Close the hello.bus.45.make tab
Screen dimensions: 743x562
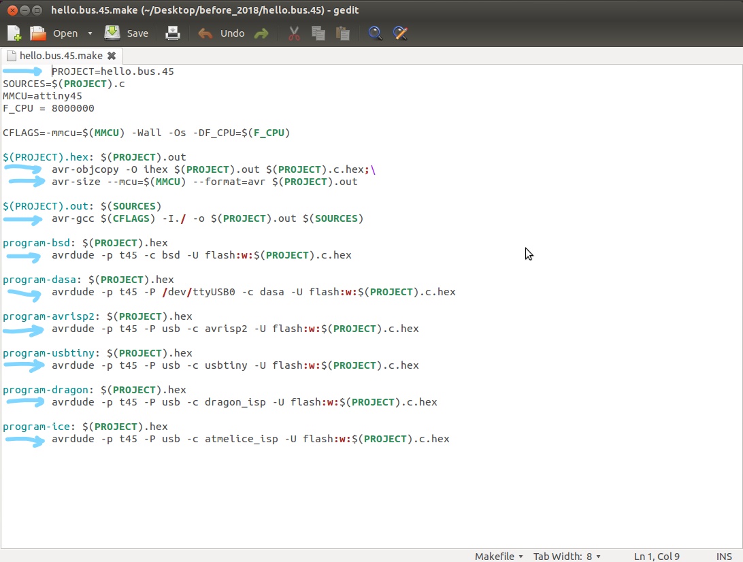[112, 56]
